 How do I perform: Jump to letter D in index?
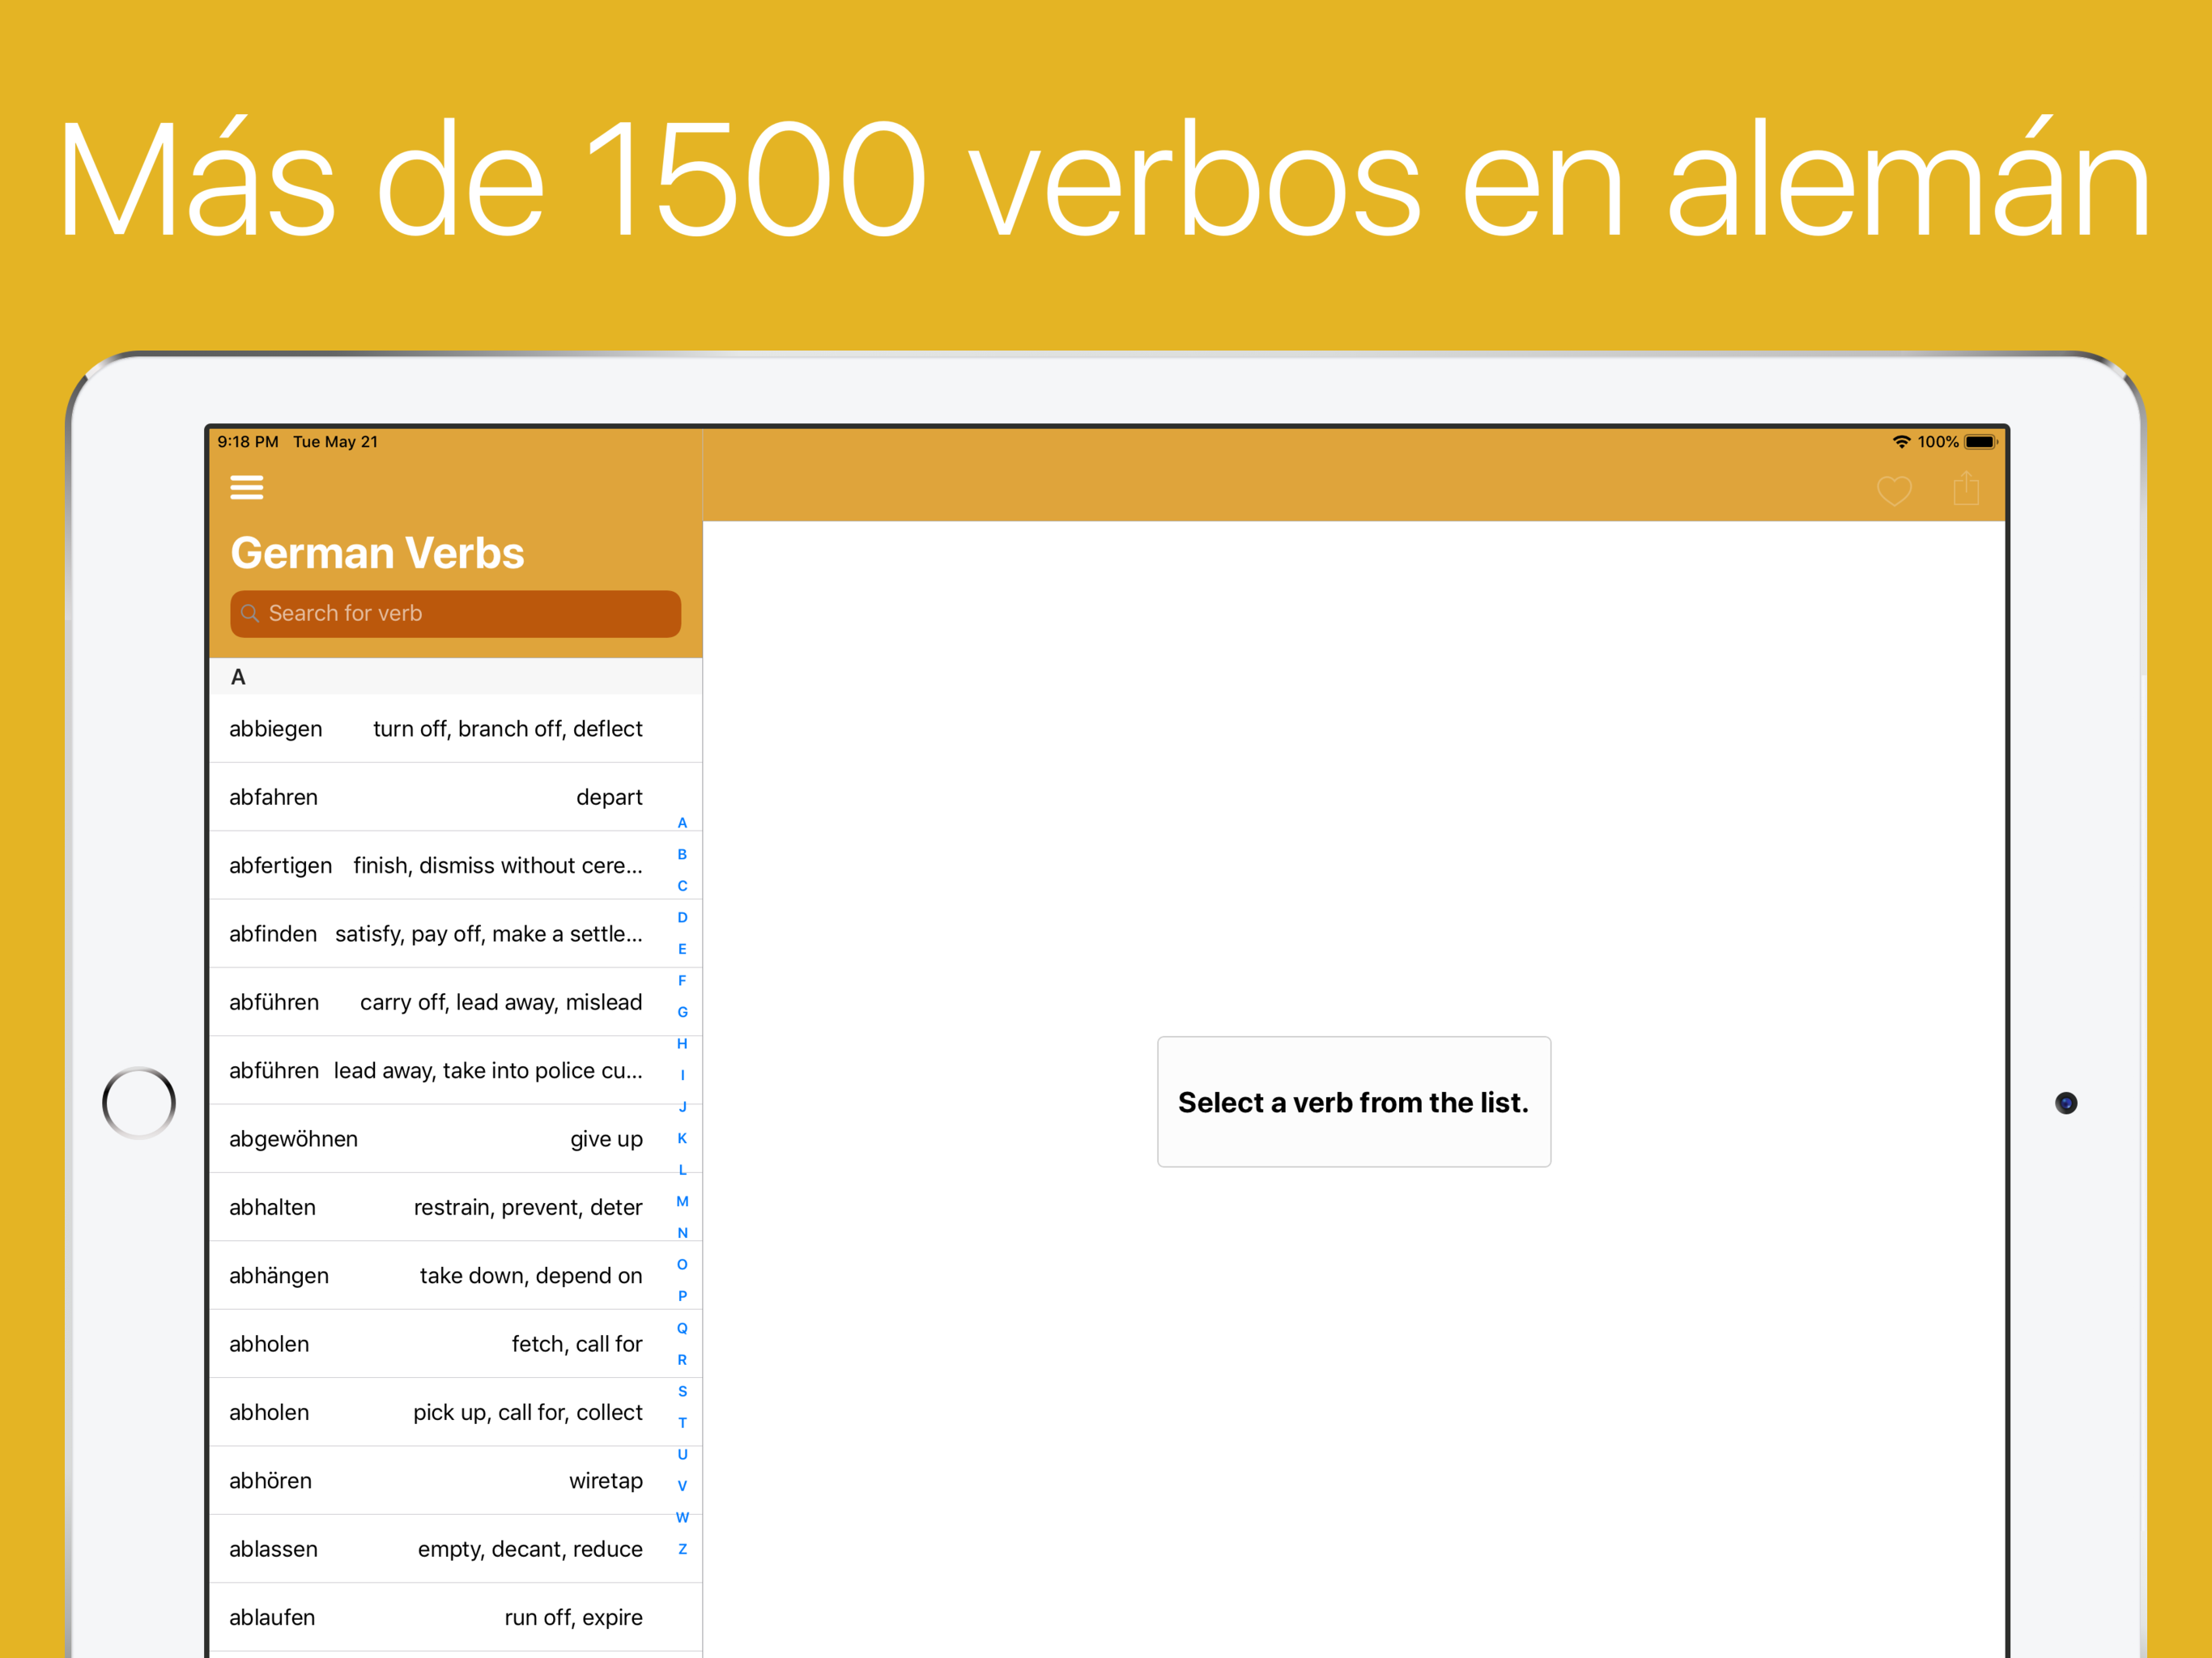click(682, 917)
